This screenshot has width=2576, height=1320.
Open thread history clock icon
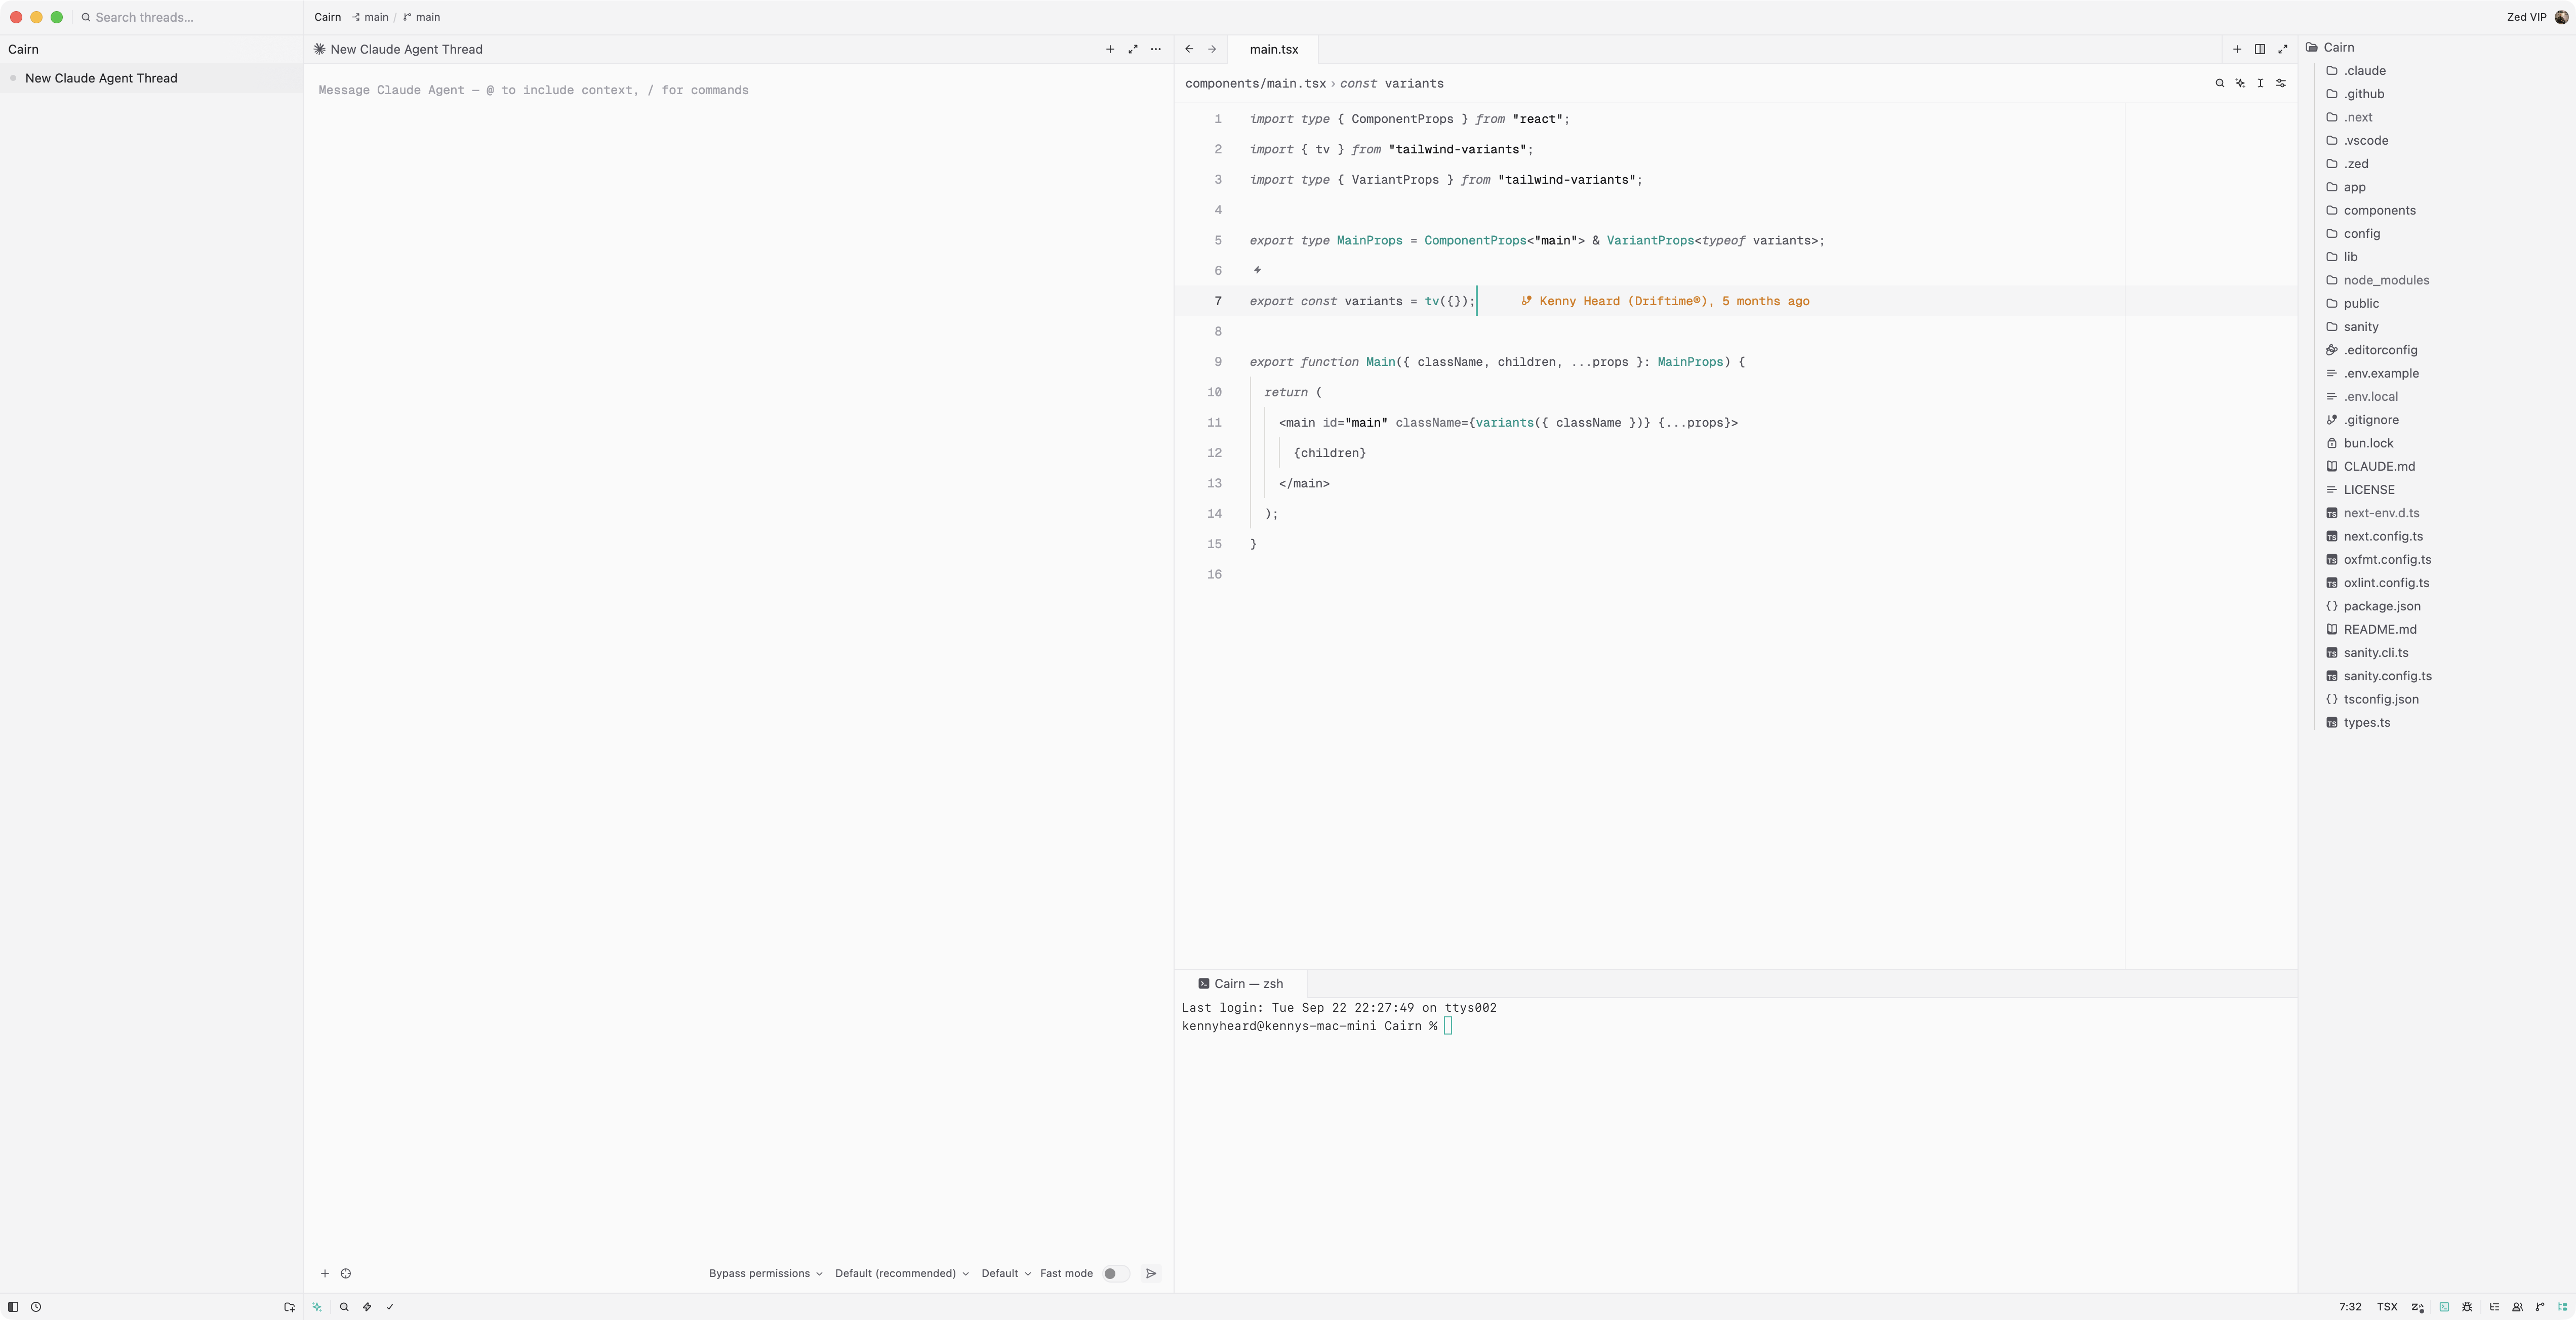coord(36,1306)
